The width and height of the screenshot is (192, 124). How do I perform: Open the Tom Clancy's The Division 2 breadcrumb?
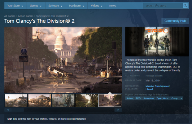[x=52, y=16]
